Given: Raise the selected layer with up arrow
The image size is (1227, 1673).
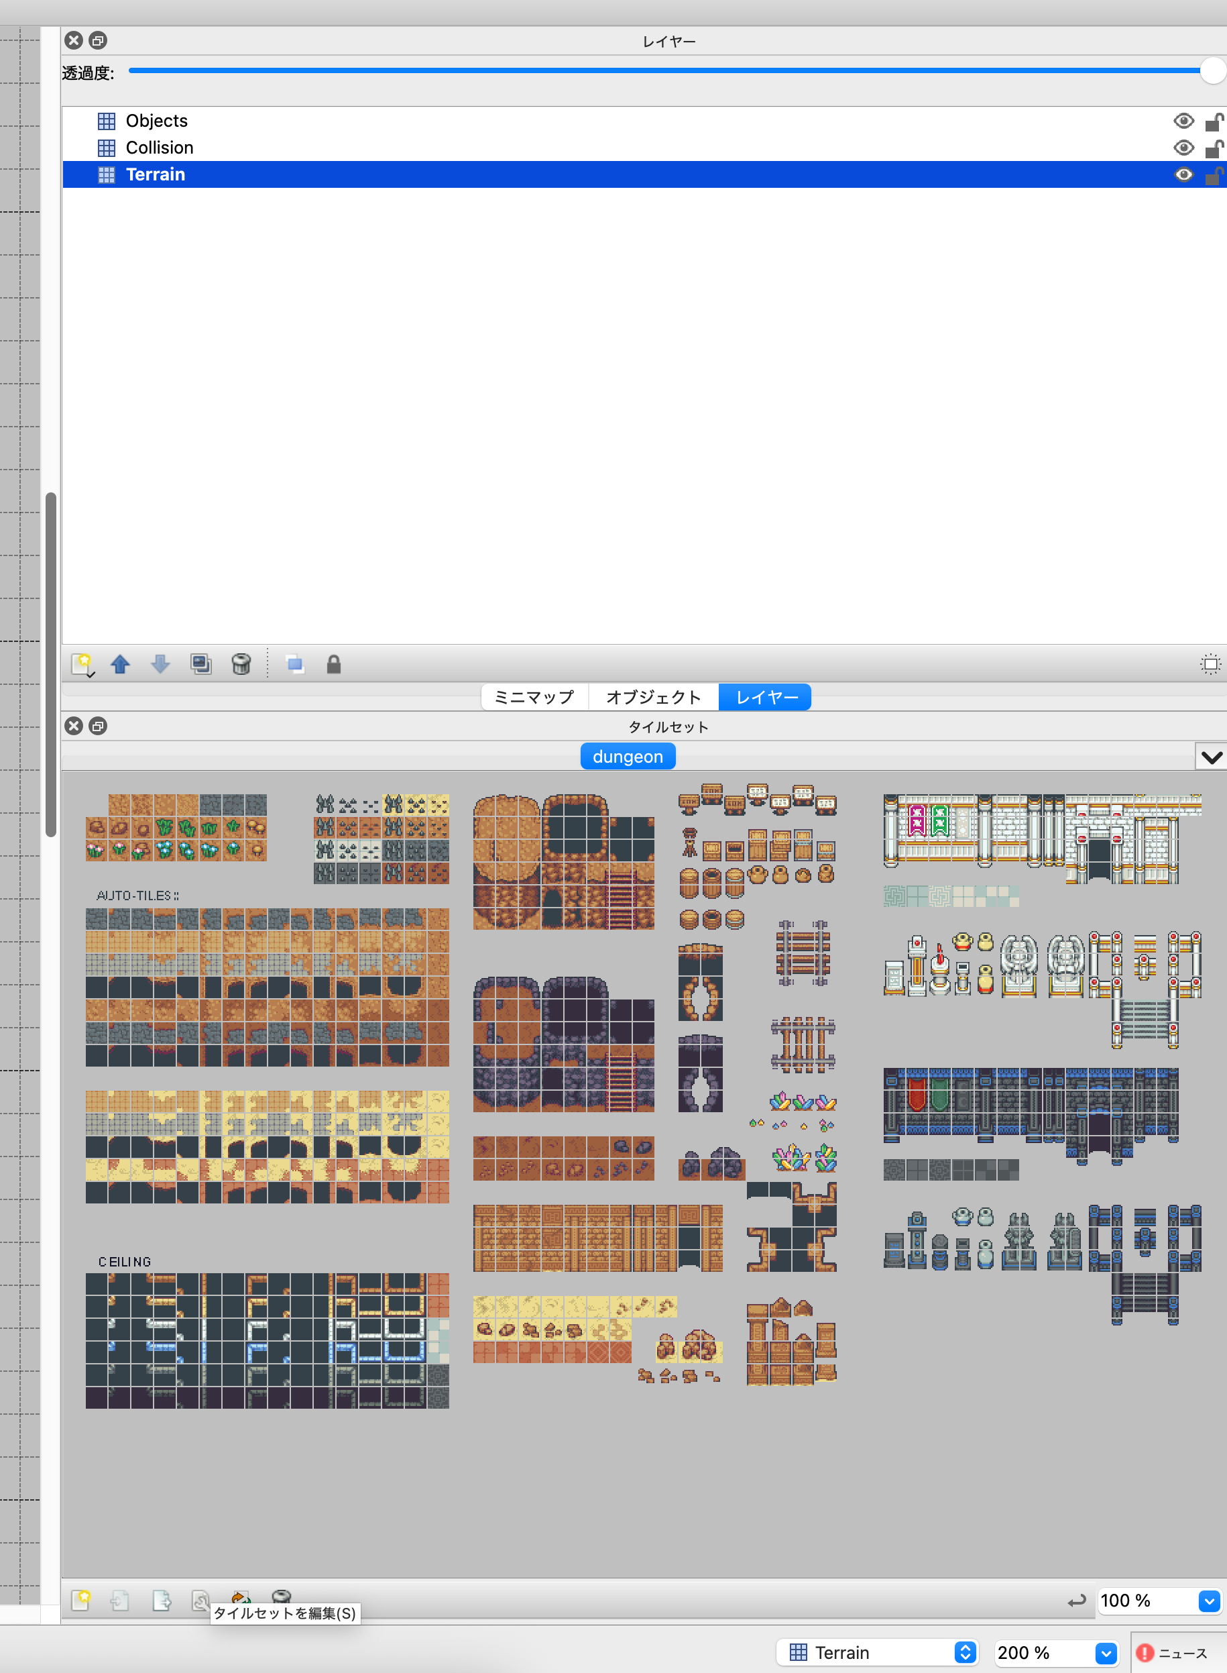Looking at the screenshot, I should pos(120,663).
